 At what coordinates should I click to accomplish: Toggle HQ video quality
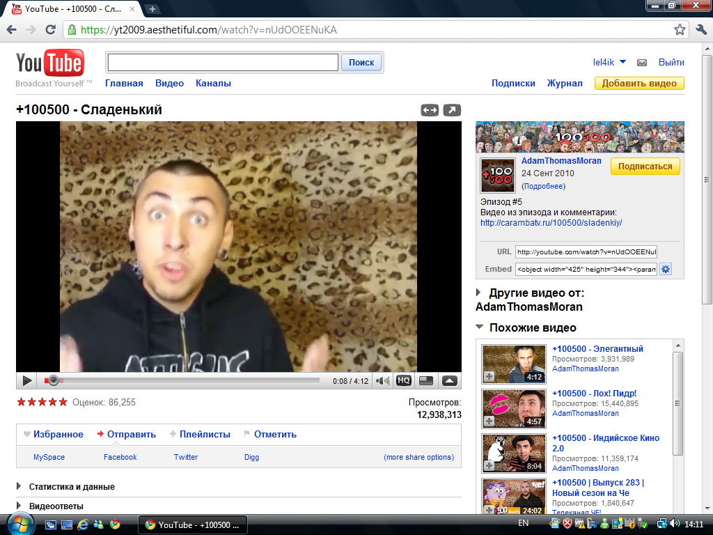404,381
